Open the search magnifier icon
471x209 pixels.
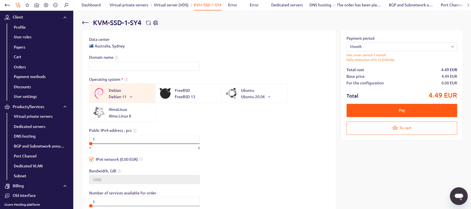tap(66, 5)
